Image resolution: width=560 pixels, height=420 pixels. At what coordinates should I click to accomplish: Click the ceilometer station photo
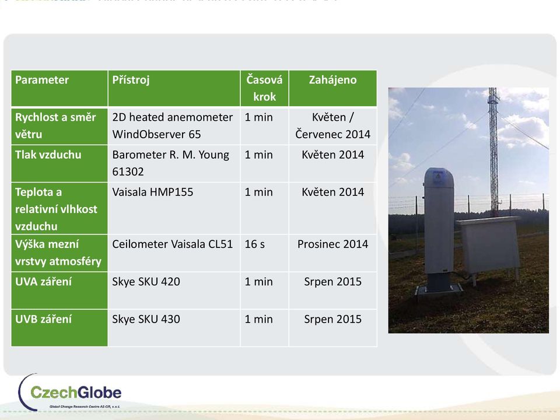[x=468, y=211]
